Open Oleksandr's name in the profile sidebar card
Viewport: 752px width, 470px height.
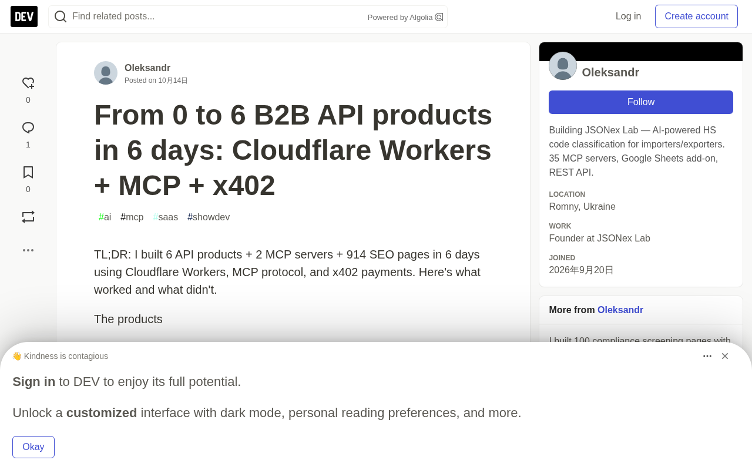610,72
